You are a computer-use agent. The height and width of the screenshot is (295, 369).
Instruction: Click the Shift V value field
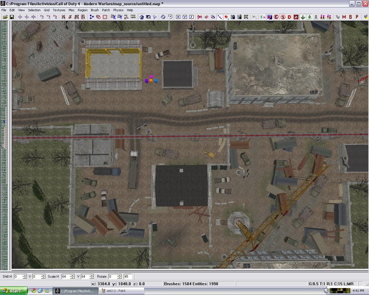[37, 277]
